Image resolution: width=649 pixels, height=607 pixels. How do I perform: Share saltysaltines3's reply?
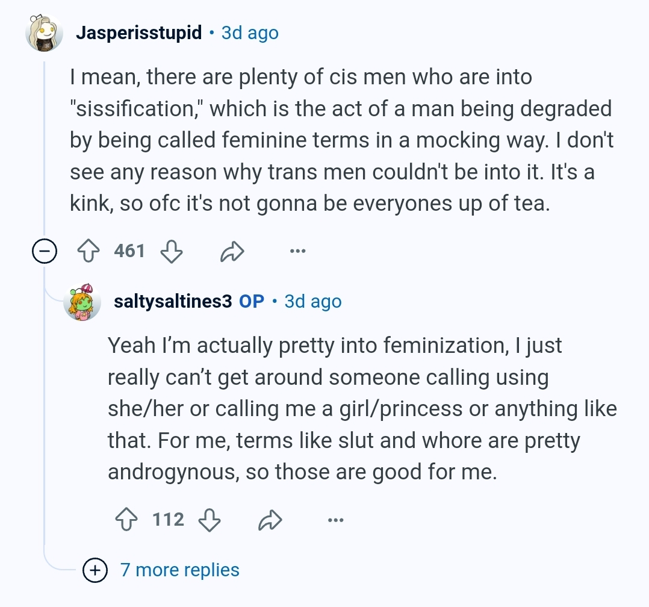click(x=270, y=520)
